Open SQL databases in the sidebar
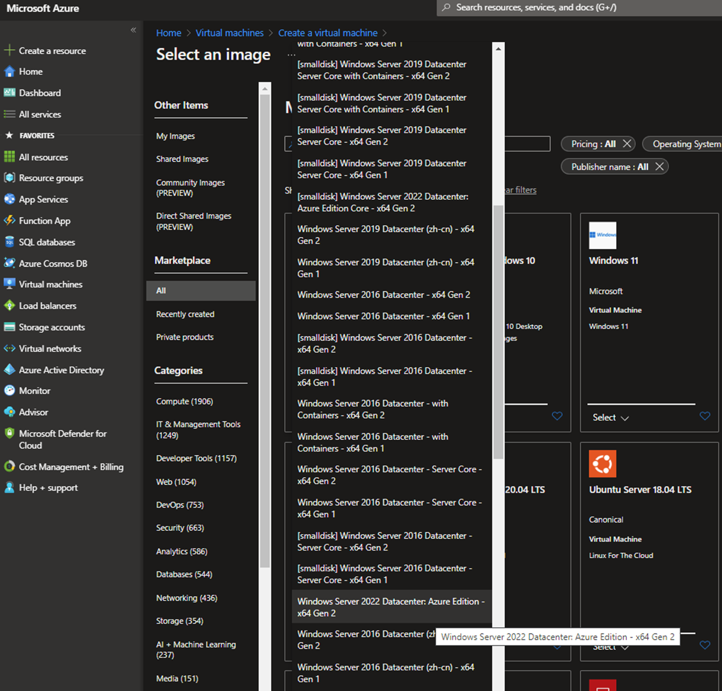Screen dimensions: 722x691 (46, 242)
